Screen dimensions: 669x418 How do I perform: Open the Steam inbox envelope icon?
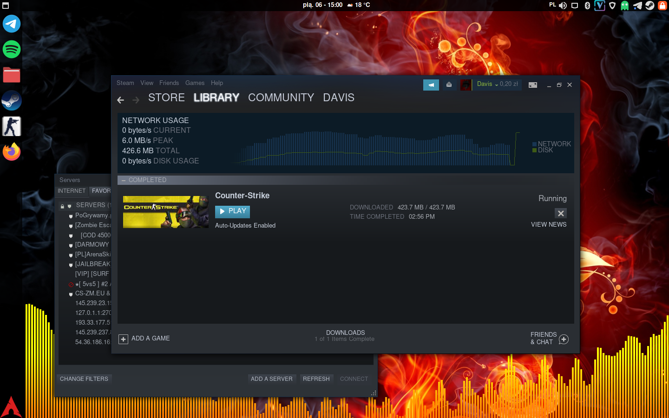(x=449, y=85)
